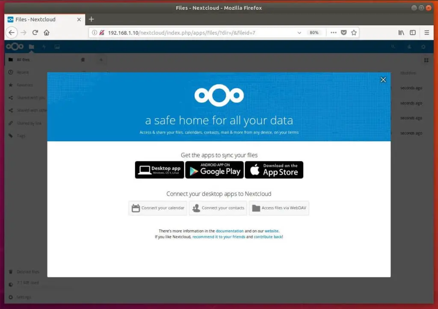Toggle the Firefox sidebar view
This screenshot has height=309, width=438.
tap(413, 33)
